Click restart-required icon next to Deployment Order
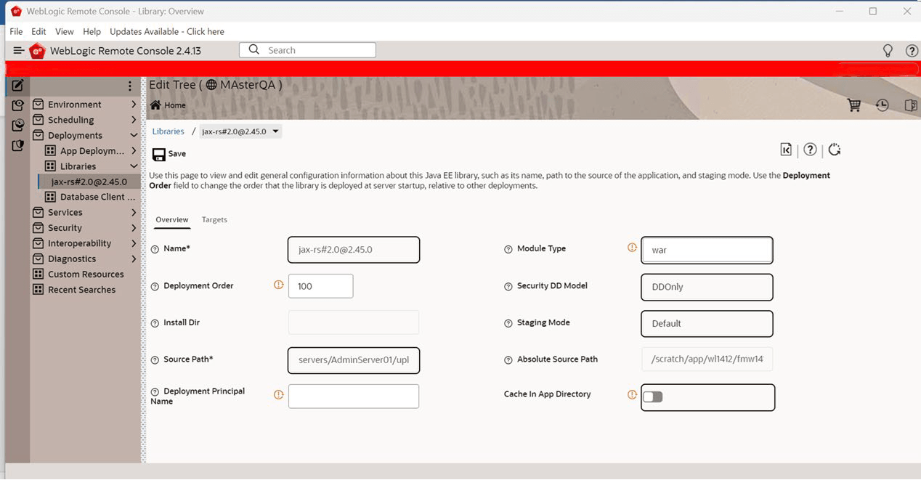This screenshot has width=921, height=480. pyautogui.click(x=279, y=285)
